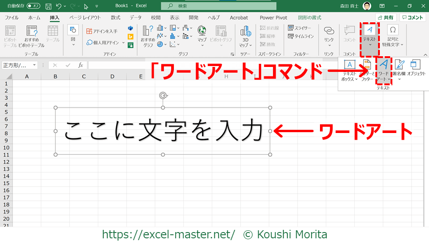Expand the Name Box dropdown arrow

(x=34, y=65)
